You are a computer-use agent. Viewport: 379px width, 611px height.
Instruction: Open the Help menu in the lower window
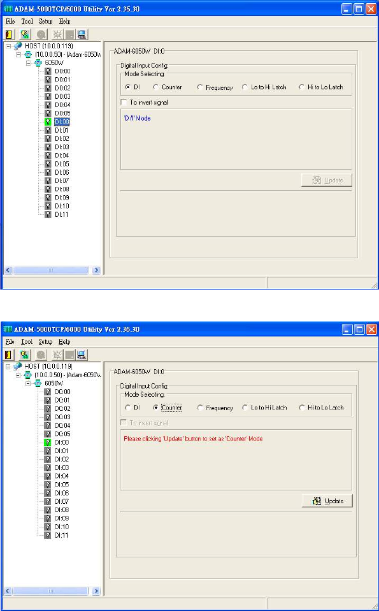pos(64,342)
